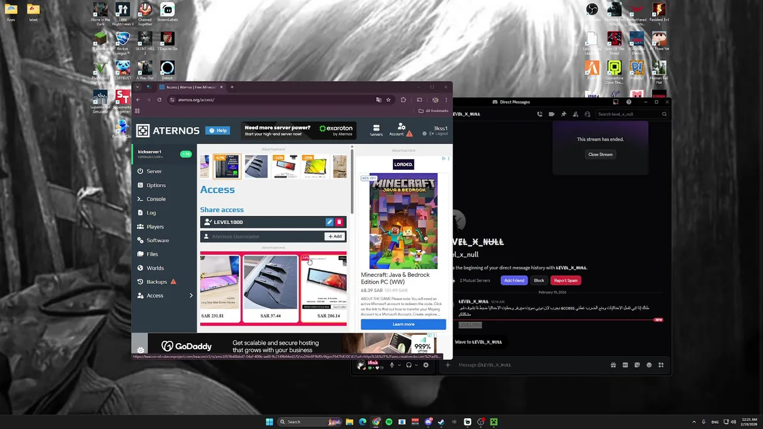Open settings gear next to Logout
763x429 pixels.
point(424,134)
